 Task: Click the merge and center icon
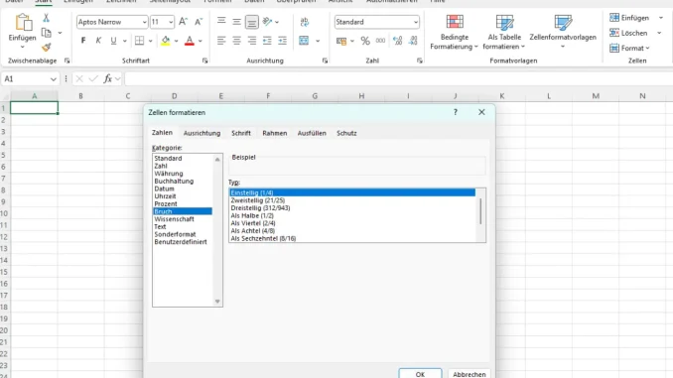pos(304,41)
